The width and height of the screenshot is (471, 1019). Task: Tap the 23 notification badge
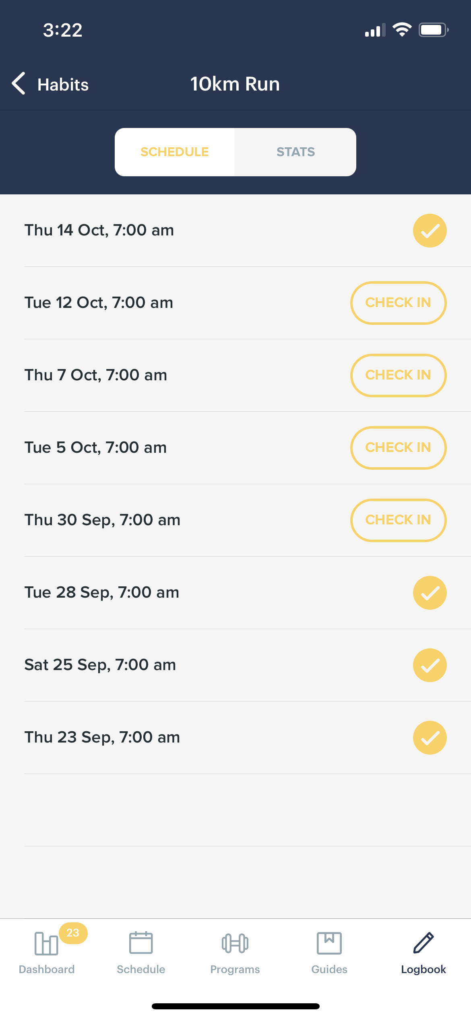(x=73, y=933)
